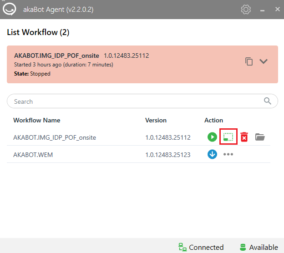Select AKABOT.IMG_IDP_POF_onsite name in the list
The height and width of the screenshot is (253, 284).
(x=55, y=137)
